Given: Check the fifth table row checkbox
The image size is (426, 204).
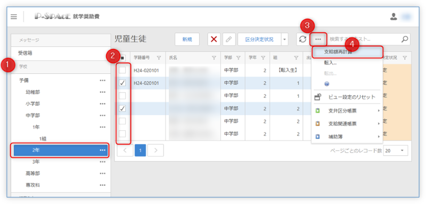Looking at the screenshot, I should coord(122,121).
